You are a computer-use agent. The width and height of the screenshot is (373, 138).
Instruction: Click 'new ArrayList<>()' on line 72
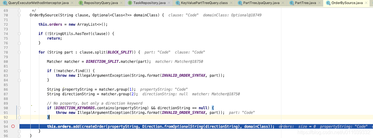click(87, 24)
